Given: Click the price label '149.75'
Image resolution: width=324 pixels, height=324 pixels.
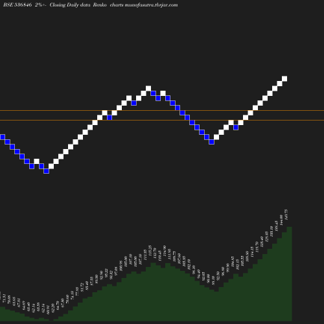Looking at the screenshot, I should tap(286, 214).
